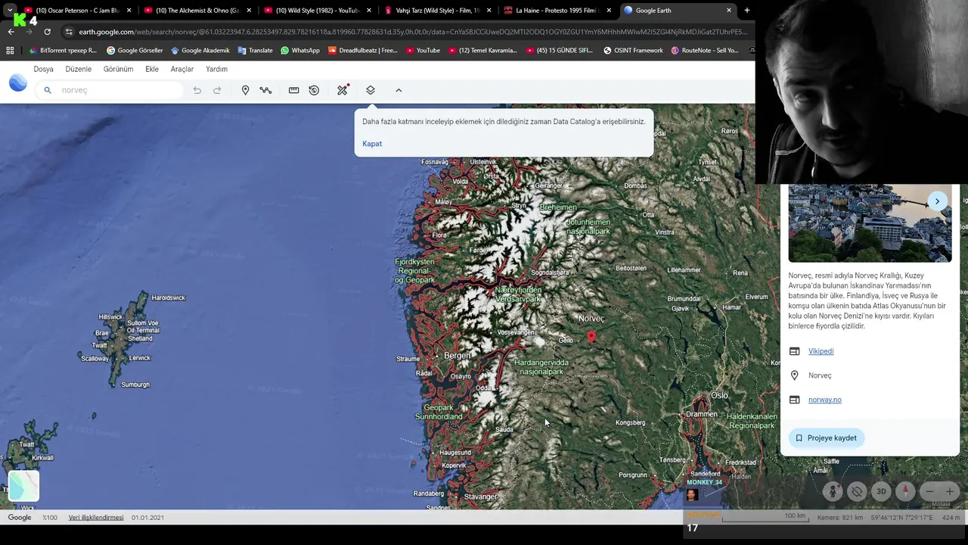Click the browser address bar URL

pos(412,32)
